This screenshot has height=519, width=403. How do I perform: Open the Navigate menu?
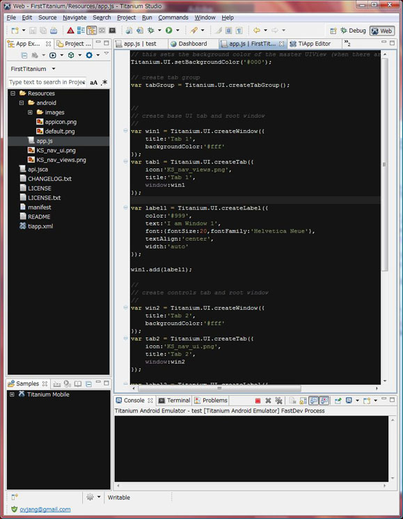pyautogui.click(x=74, y=17)
